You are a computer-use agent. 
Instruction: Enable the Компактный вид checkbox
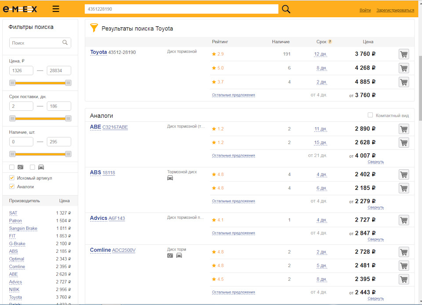coord(370,115)
